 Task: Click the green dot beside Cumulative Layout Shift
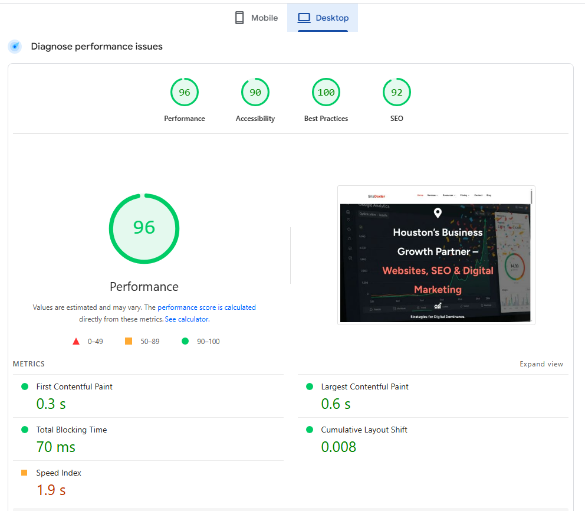click(x=309, y=430)
